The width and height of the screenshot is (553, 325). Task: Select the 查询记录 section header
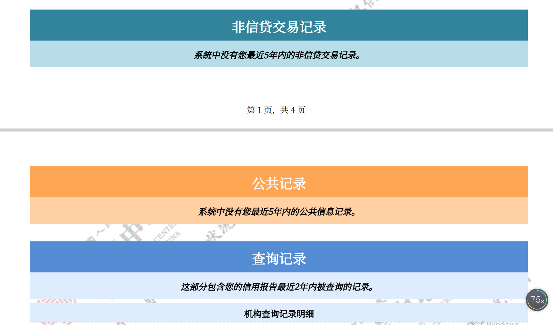[279, 257]
